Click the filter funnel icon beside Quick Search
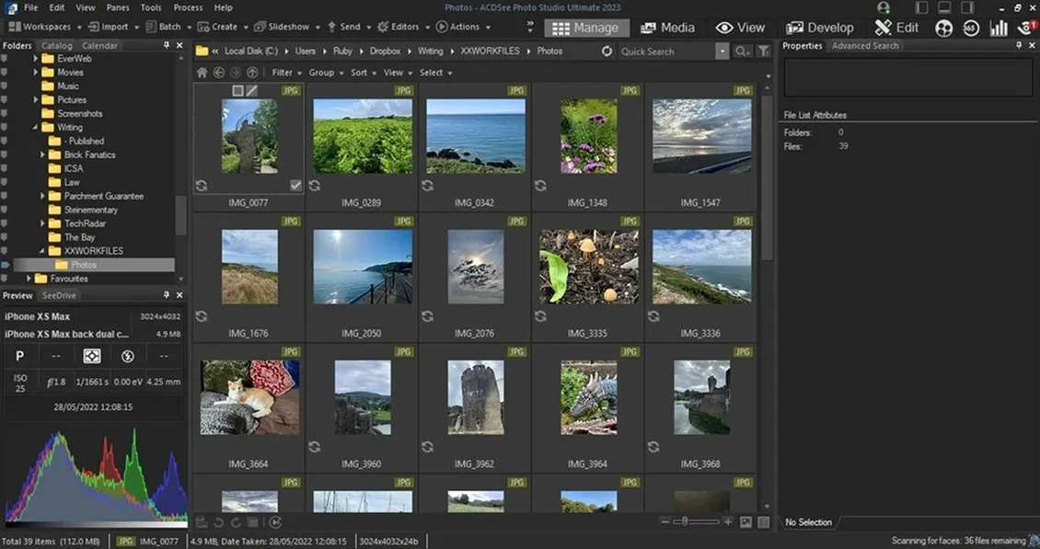1040x549 pixels. point(763,51)
